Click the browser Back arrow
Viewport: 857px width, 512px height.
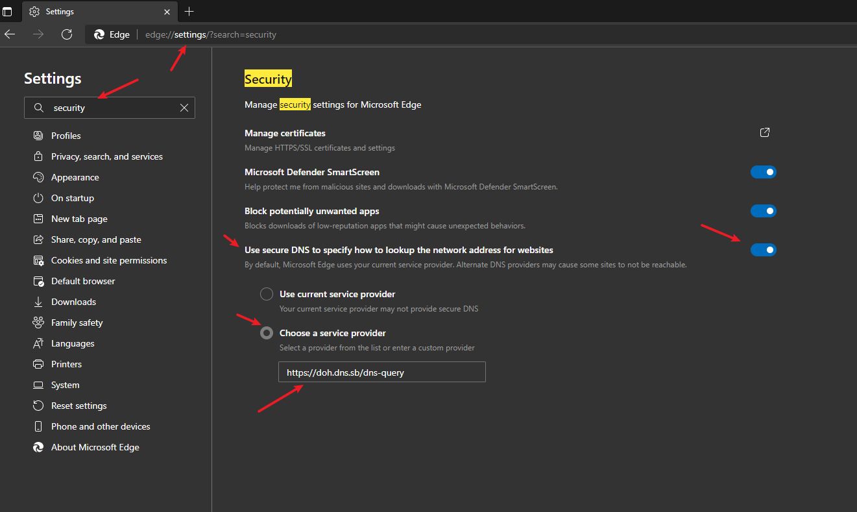(x=10, y=34)
